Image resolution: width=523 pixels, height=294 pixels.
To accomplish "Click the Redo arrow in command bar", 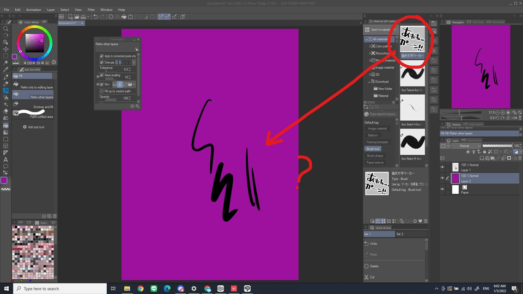I will coord(102,16).
